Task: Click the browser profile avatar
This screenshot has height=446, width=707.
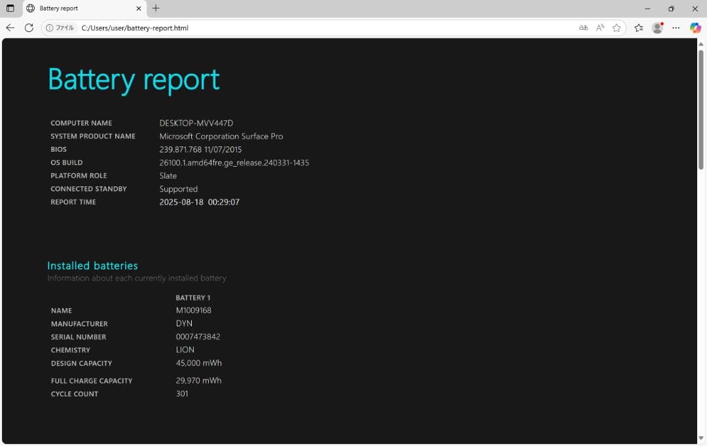Action: click(x=657, y=28)
